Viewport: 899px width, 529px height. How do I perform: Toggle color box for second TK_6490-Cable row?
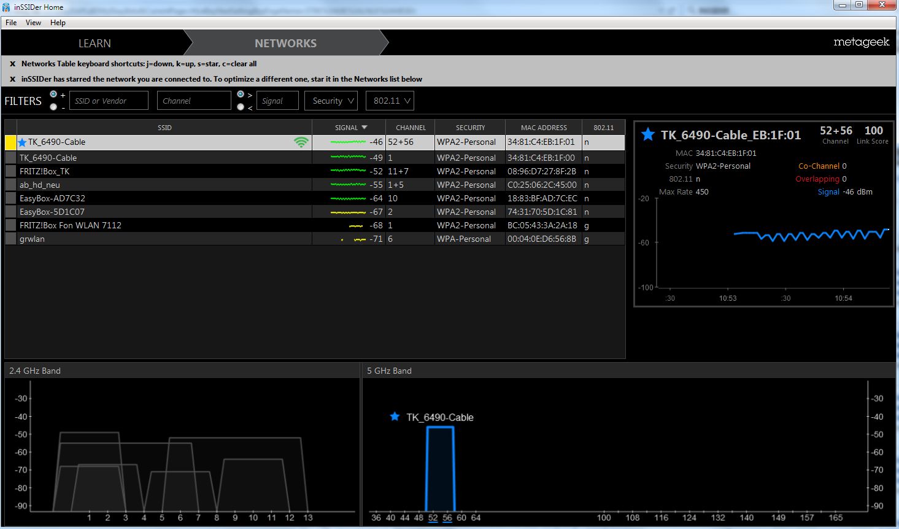click(11, 158)
